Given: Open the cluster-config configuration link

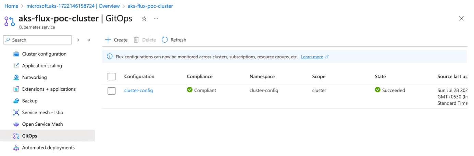Looking at the screenshot, I should (138, 90).
